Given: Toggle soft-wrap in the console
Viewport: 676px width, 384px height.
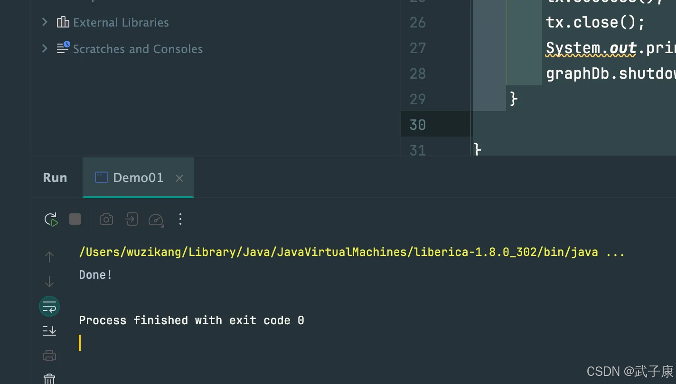Looking at the screenshot, I should pyautogui.click(x=49, y=307).
